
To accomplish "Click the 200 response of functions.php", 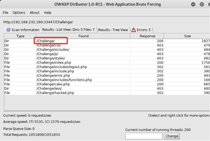I will (x=160, y=80).
